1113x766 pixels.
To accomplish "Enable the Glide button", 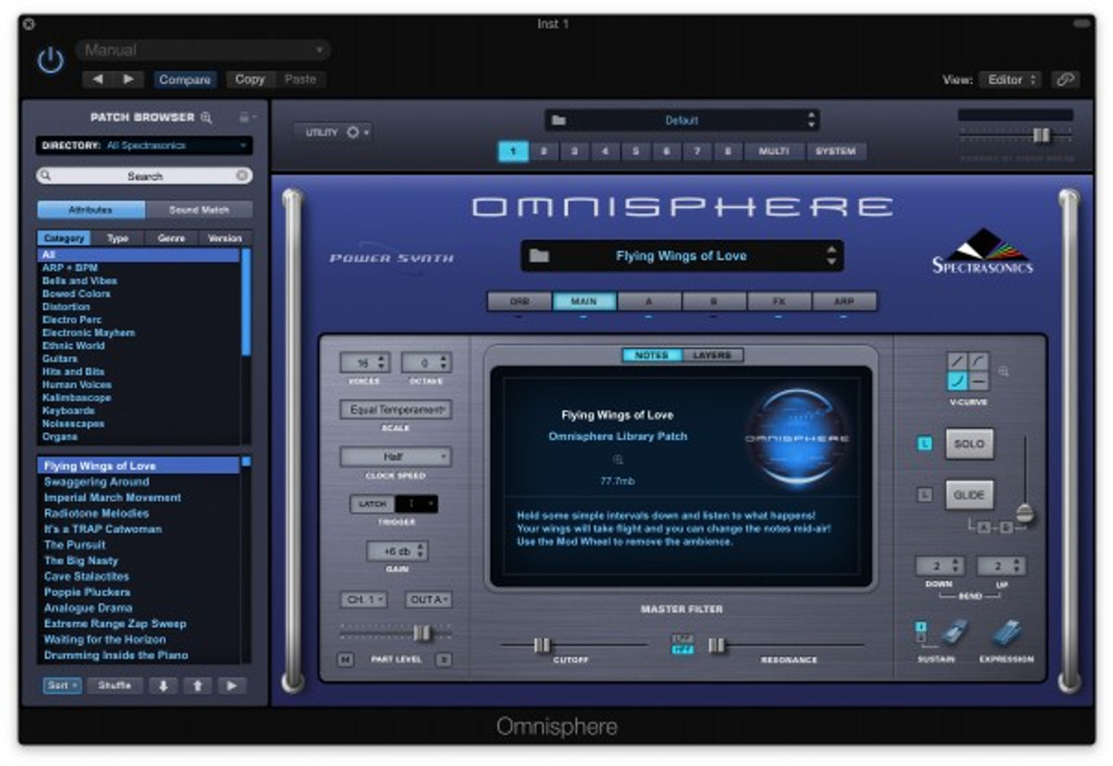I will 969,495.
